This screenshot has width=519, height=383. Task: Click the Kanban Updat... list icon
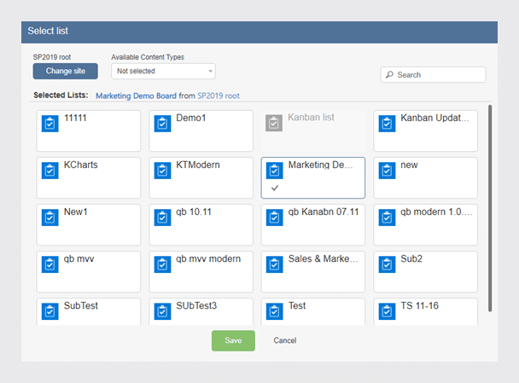pyautogui.click(x=387, y=124)
